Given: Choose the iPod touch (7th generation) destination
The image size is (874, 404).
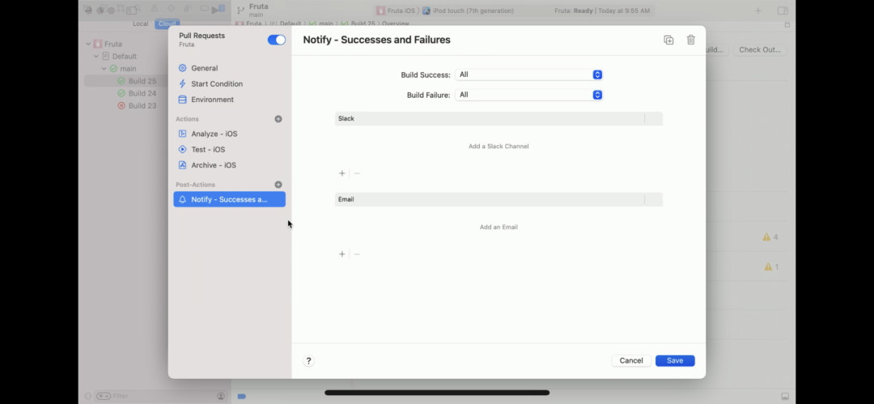Looking at the screenshot, I should 469,11.
